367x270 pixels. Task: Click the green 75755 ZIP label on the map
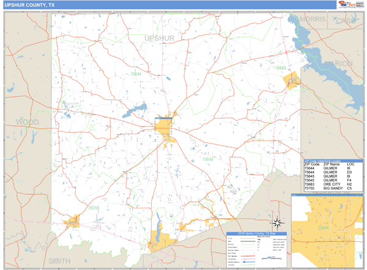(94, 208)
